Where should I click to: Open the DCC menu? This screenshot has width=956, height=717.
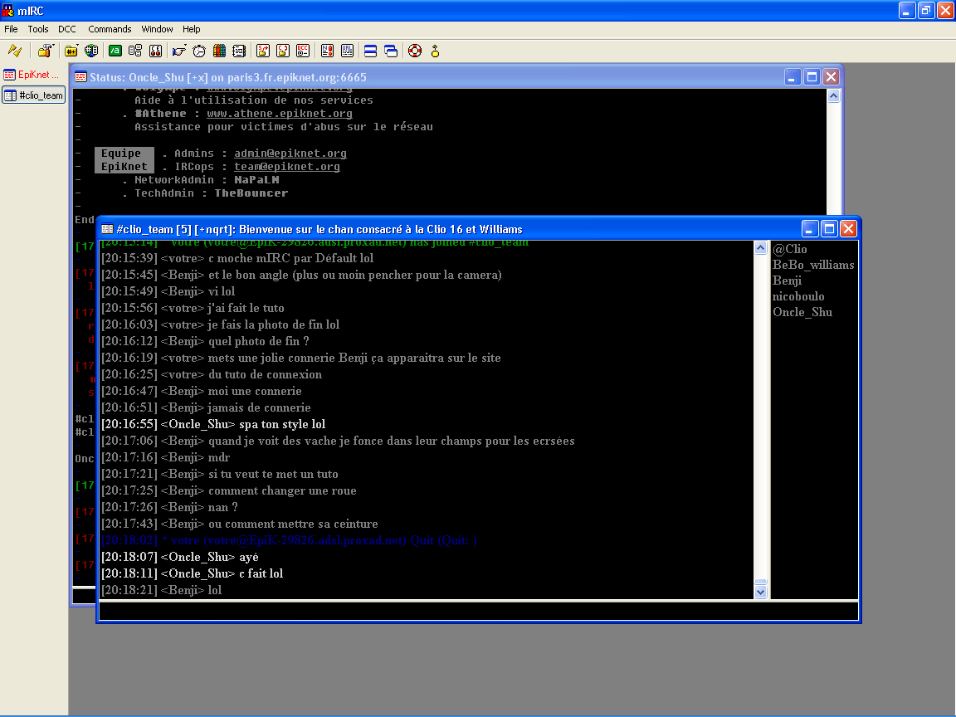click(67, 29)
